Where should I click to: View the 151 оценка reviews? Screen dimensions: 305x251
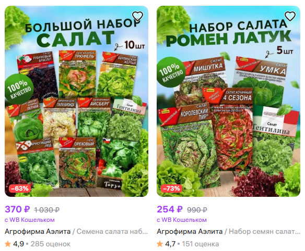tap(201, 244)
